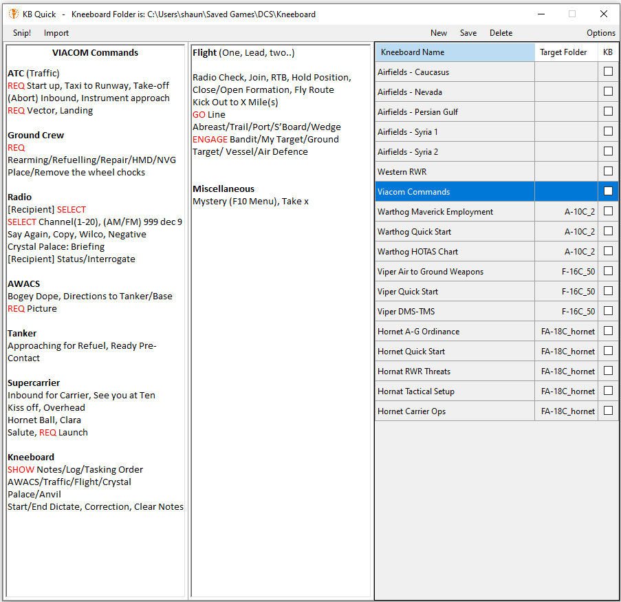Open the Options menu
This screenshot has width=621, height=602.
point(600,33)
